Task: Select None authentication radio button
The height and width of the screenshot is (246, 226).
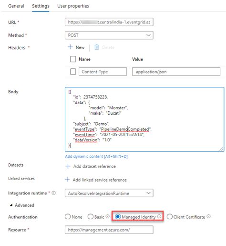Action: (68, 216)
